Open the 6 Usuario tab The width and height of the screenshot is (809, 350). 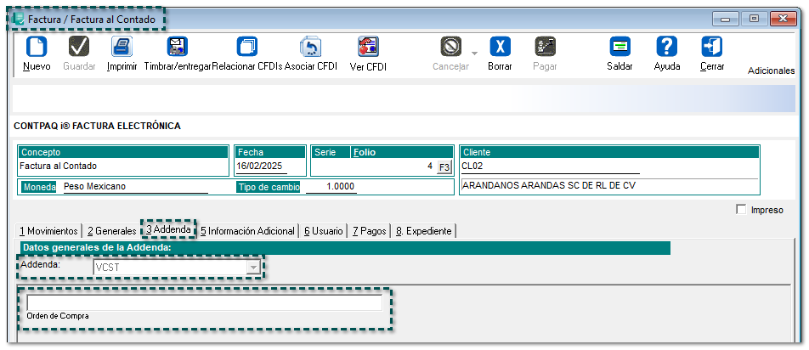pyautogui.click(x=324, y=231)
